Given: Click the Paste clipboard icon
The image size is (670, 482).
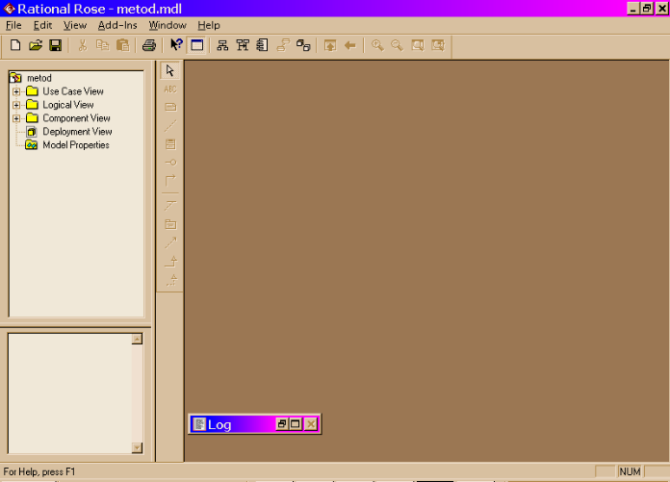Looking at the screenshot, I should 122,45.
